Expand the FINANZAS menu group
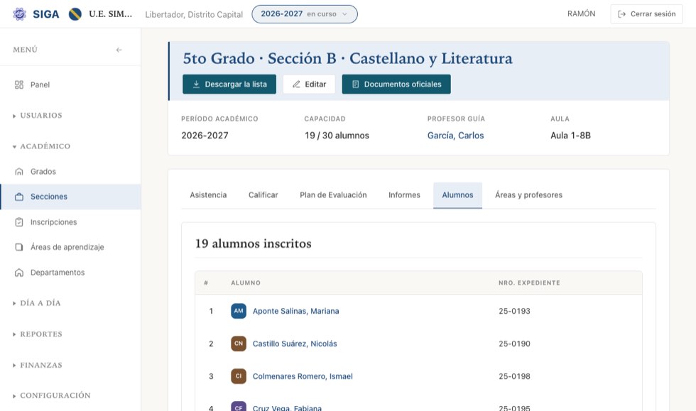 (x=38, y=366)
